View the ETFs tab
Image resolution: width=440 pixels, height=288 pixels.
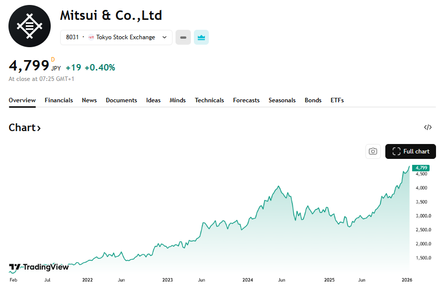coord(337,100)
